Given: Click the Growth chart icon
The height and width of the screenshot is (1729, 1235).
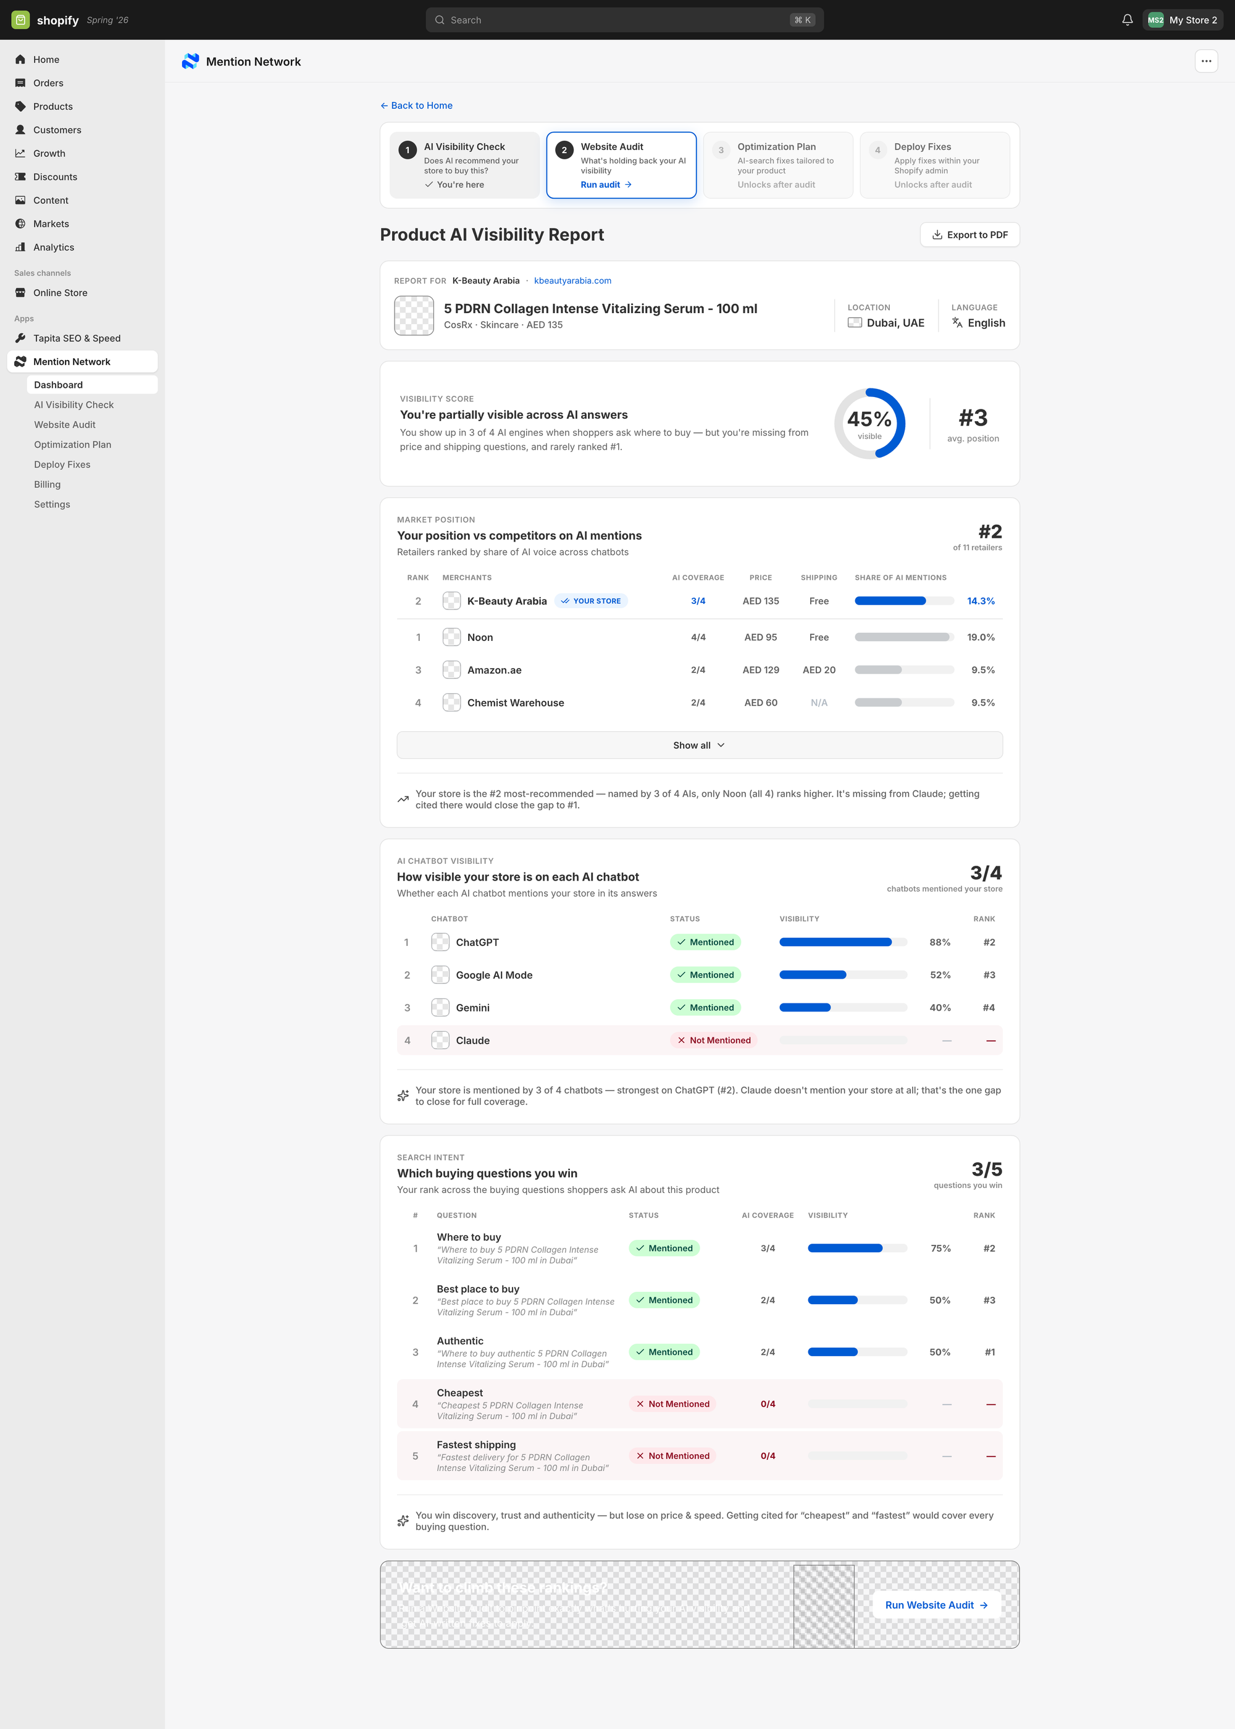Looking at the screenshot, I should (20, 154).
